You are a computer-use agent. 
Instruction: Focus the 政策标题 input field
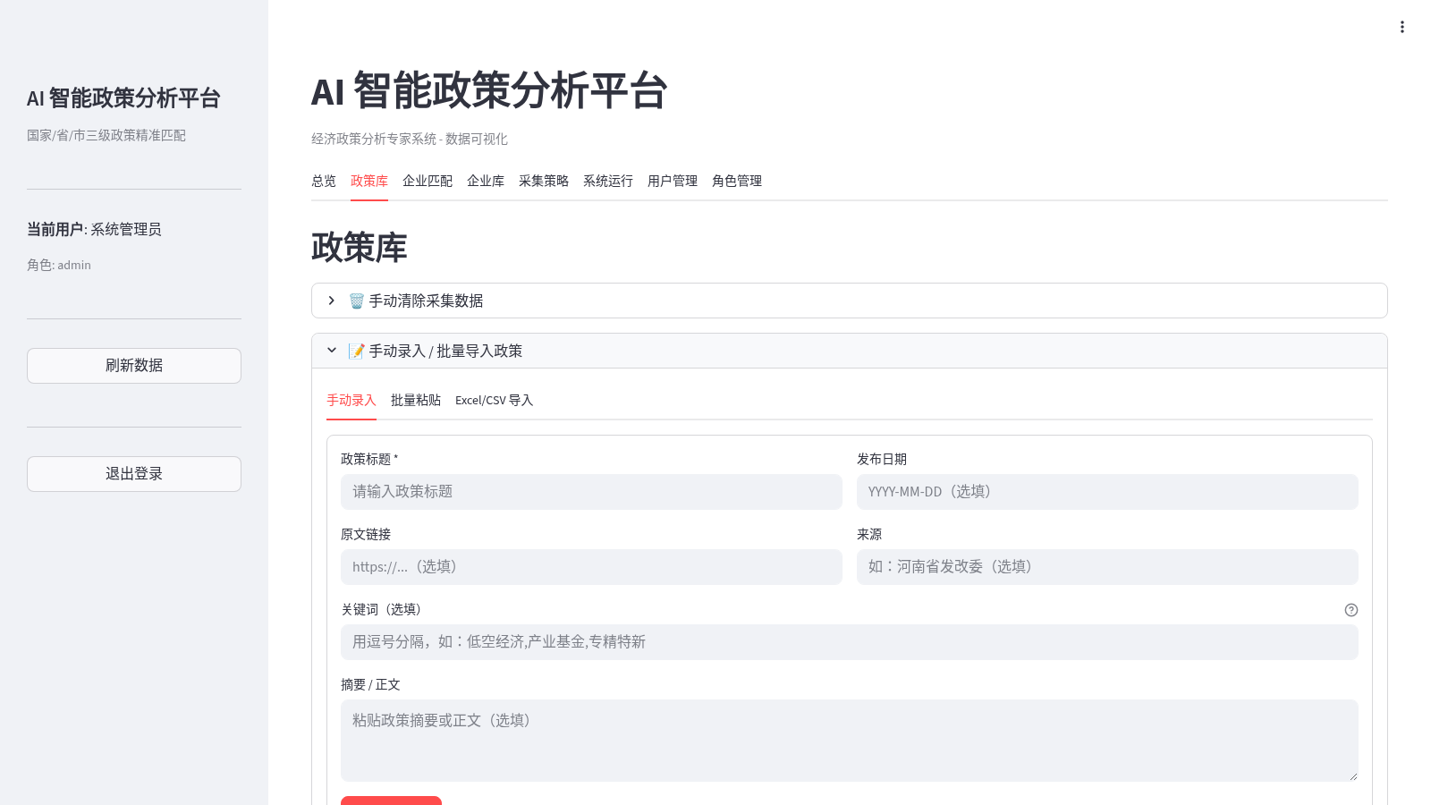[x=591, y=492]
